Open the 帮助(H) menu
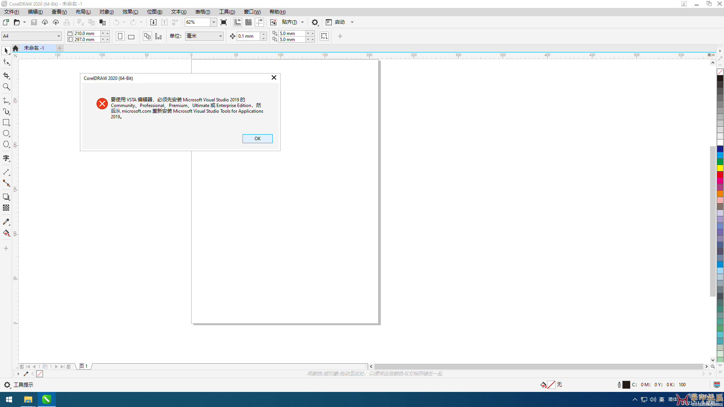The height and width of the screenshot is (407, 724). [278, 12]
